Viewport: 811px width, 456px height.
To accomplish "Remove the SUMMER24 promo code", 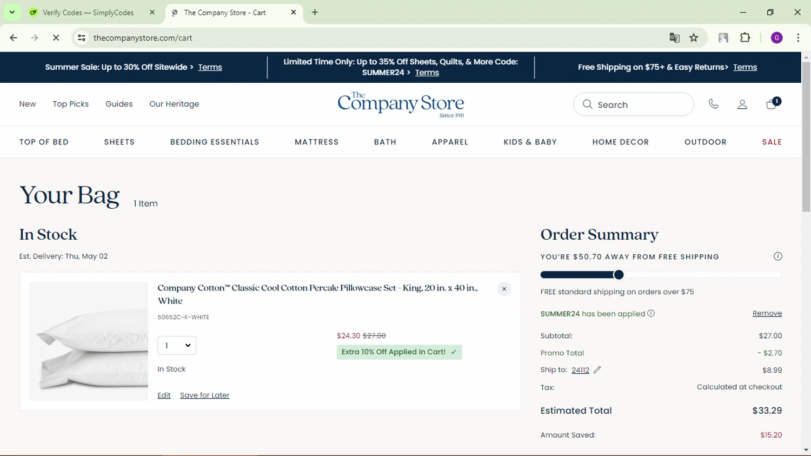I will (x=767, y=313).
